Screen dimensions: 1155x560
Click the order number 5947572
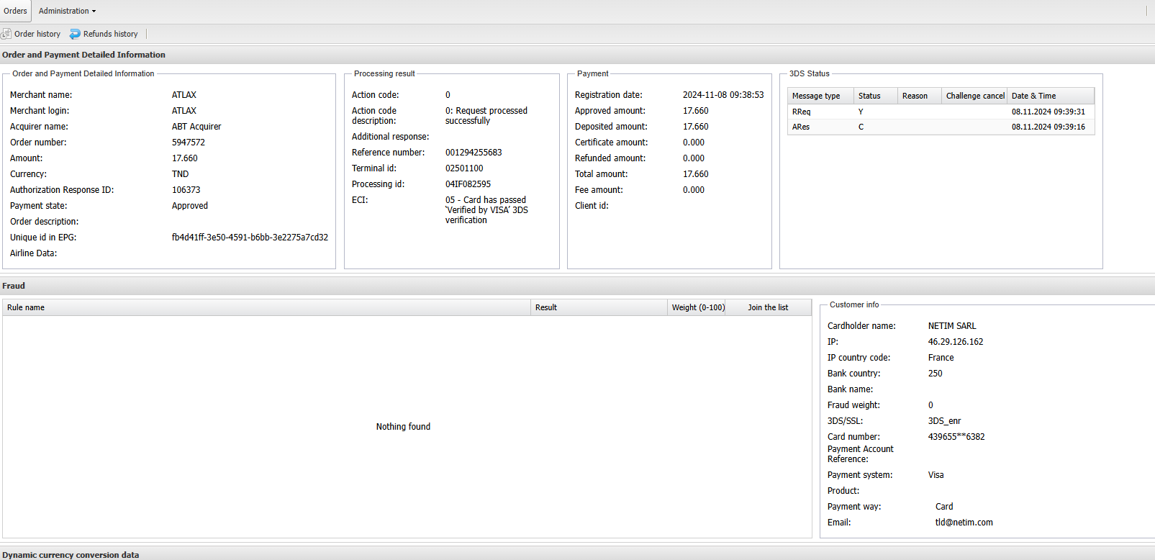(x=189, y=143)
